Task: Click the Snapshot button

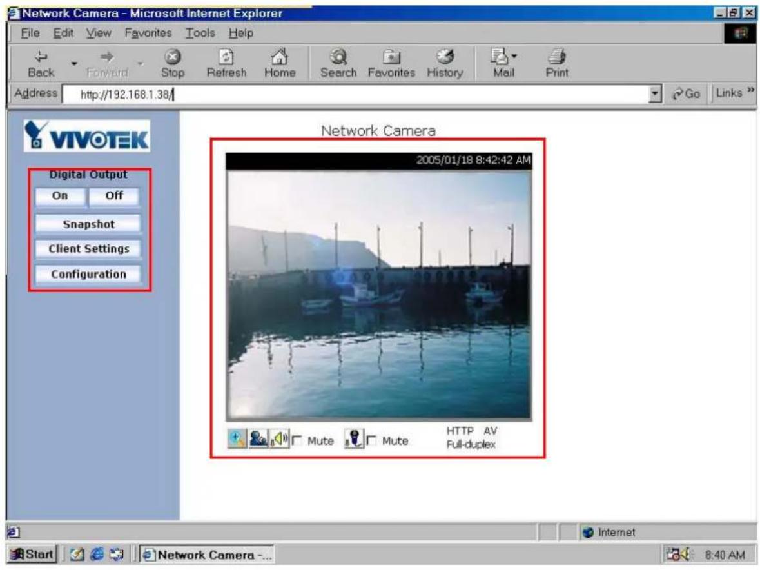Action: [x=88, y=224]
